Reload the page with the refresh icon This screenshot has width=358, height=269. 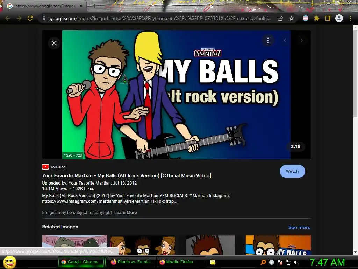pyautogui.click(x=30, y=18)
